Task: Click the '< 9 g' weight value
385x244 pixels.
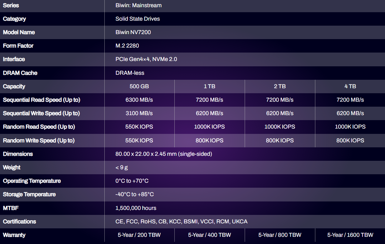Action: pos(122,168)
